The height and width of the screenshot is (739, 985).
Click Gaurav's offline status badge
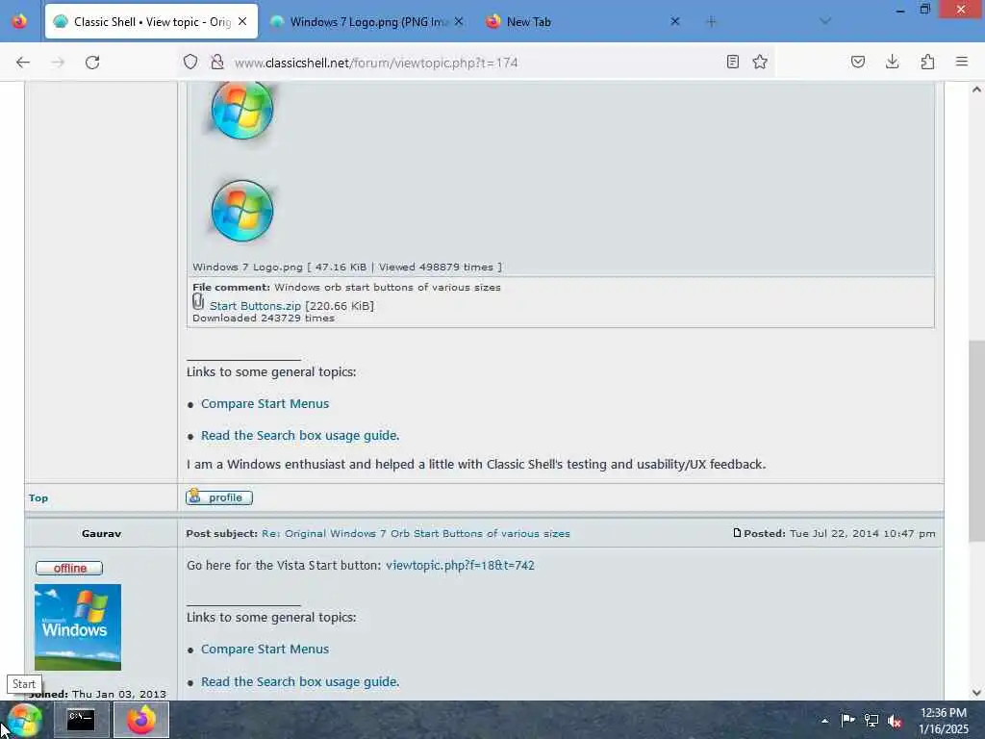[x=69, y=568]
